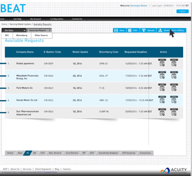The height and width of the screenshot is (176, 192).
Task: Click the Logout button
Action: pos(183,11)
